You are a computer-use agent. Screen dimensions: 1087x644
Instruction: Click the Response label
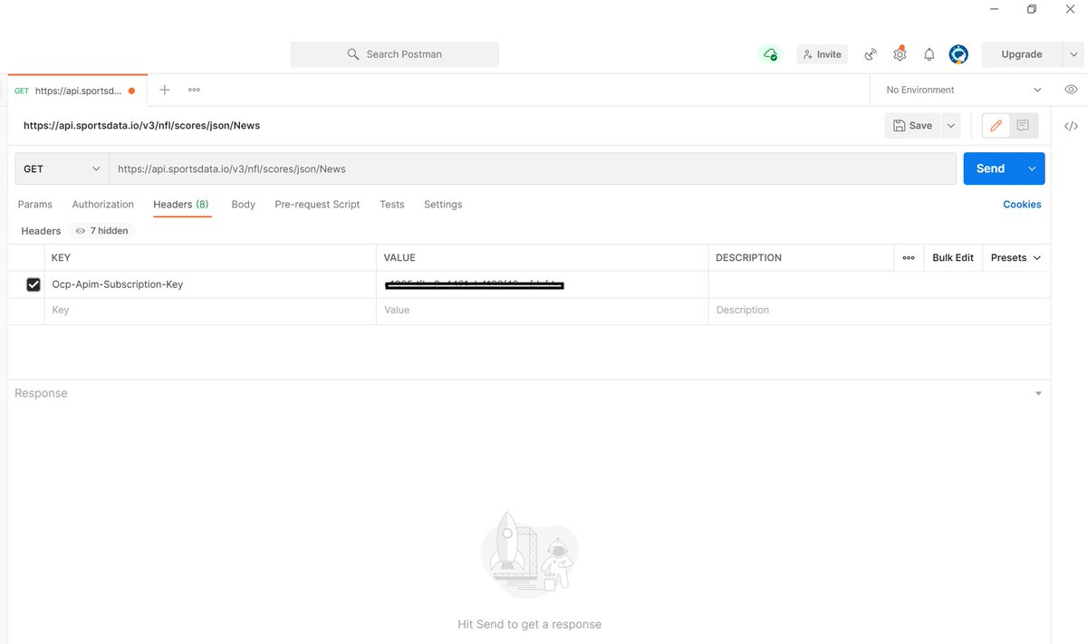(x=41, y=394)
